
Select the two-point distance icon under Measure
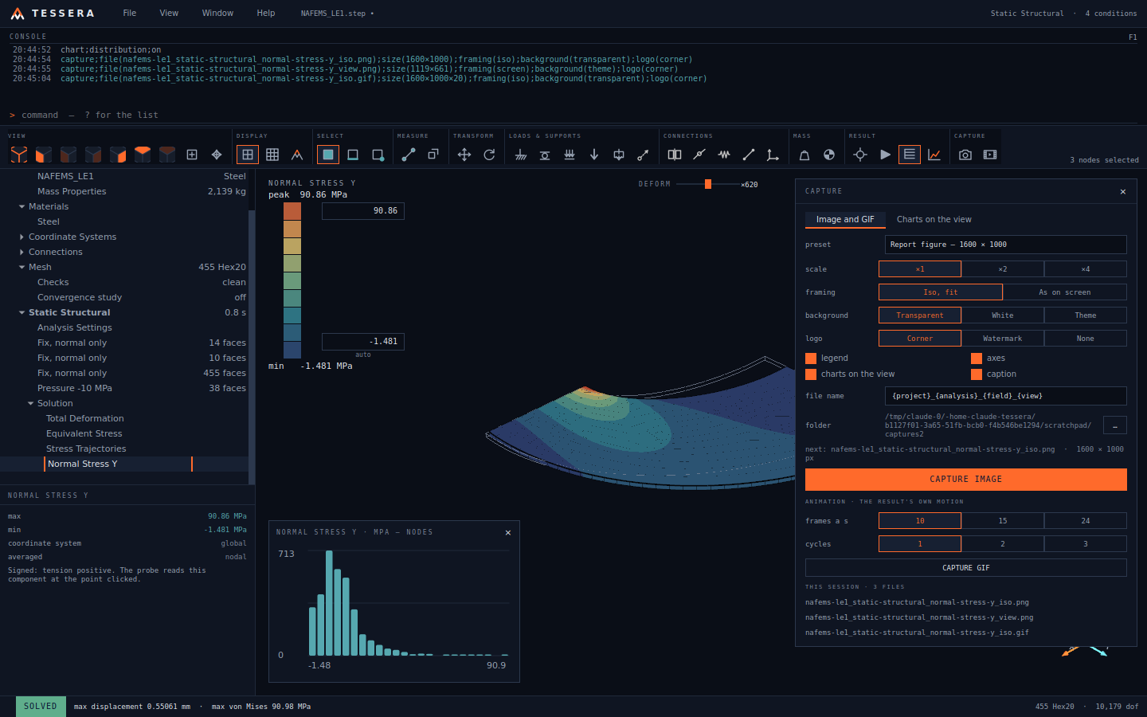click(x=409, y=155)
